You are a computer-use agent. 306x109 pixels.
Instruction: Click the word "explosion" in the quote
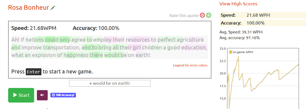(44, 55)
